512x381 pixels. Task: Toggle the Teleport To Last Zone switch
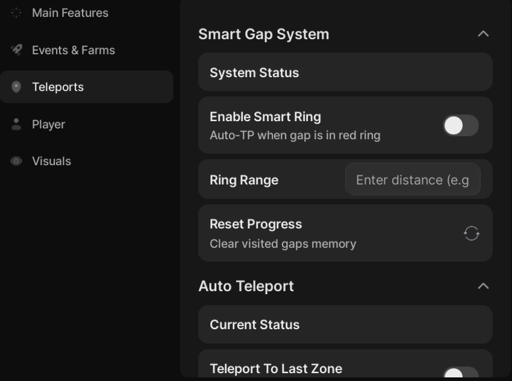[x=461, y=374]
